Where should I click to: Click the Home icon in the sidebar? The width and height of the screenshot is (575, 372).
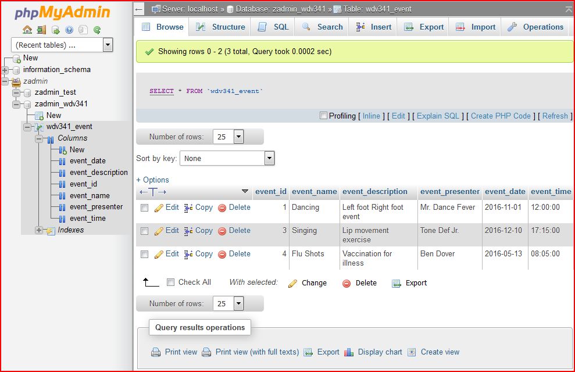(x=27, y=30)
